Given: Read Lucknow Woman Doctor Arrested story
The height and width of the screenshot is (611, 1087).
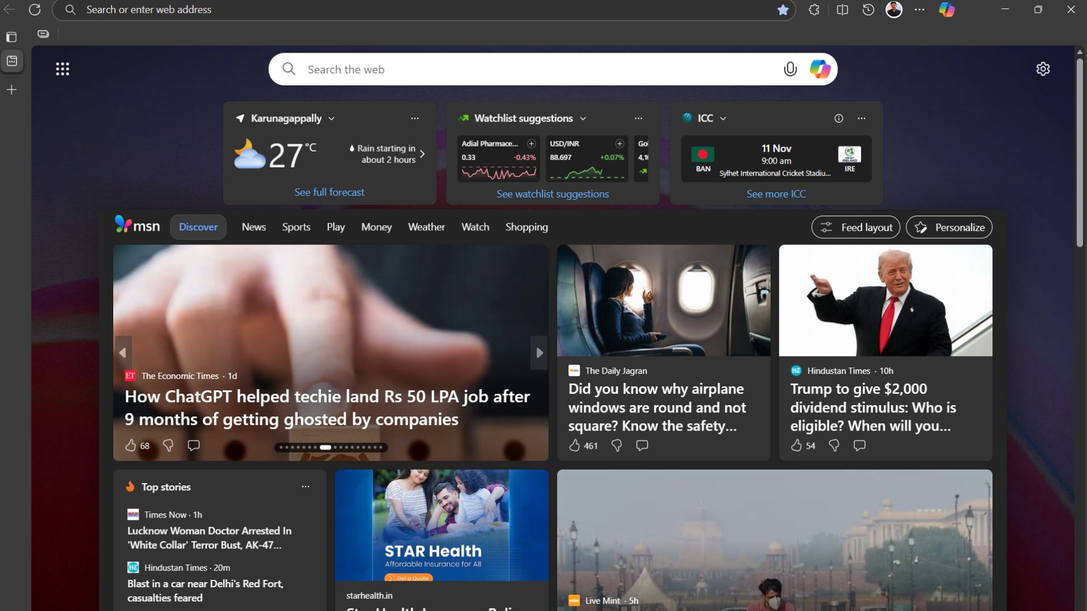Looking at the screenshot, I should tap(209, 538).
